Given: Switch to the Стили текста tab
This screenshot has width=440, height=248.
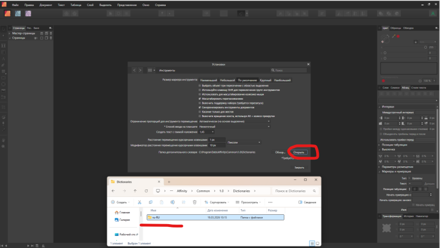Looking at the screenshot, I should 418,88.
